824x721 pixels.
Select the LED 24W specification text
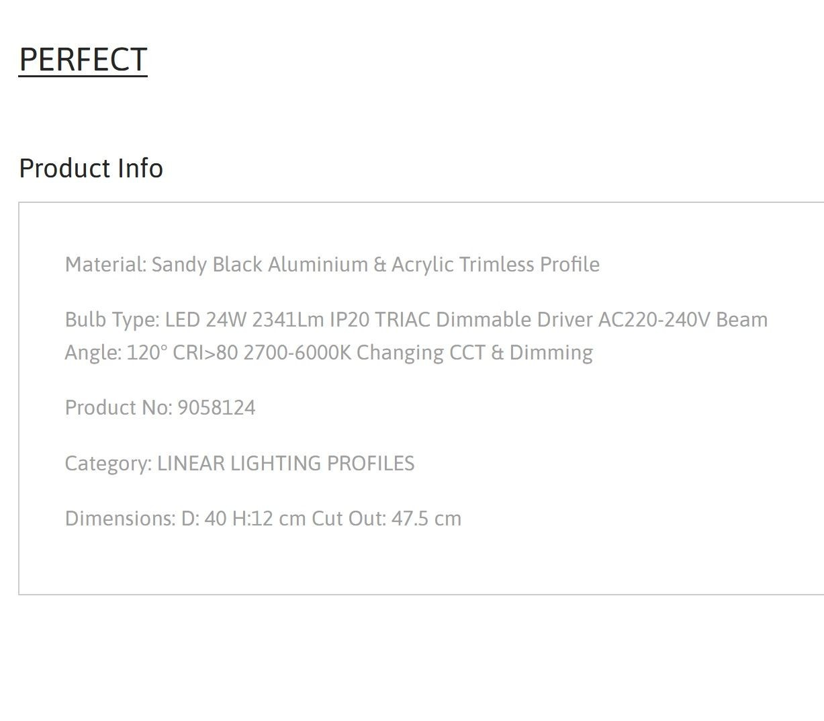click(206, 320)
